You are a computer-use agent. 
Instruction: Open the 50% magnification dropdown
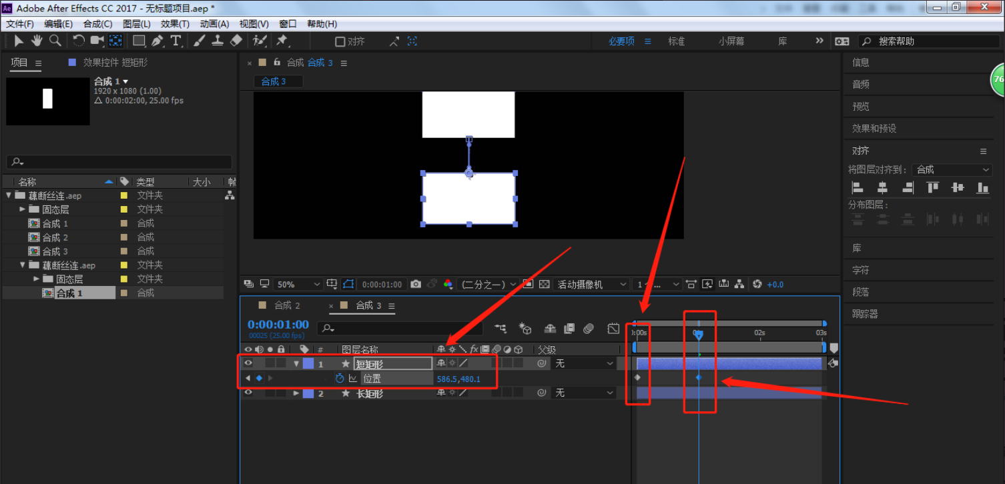pos(298,284)
